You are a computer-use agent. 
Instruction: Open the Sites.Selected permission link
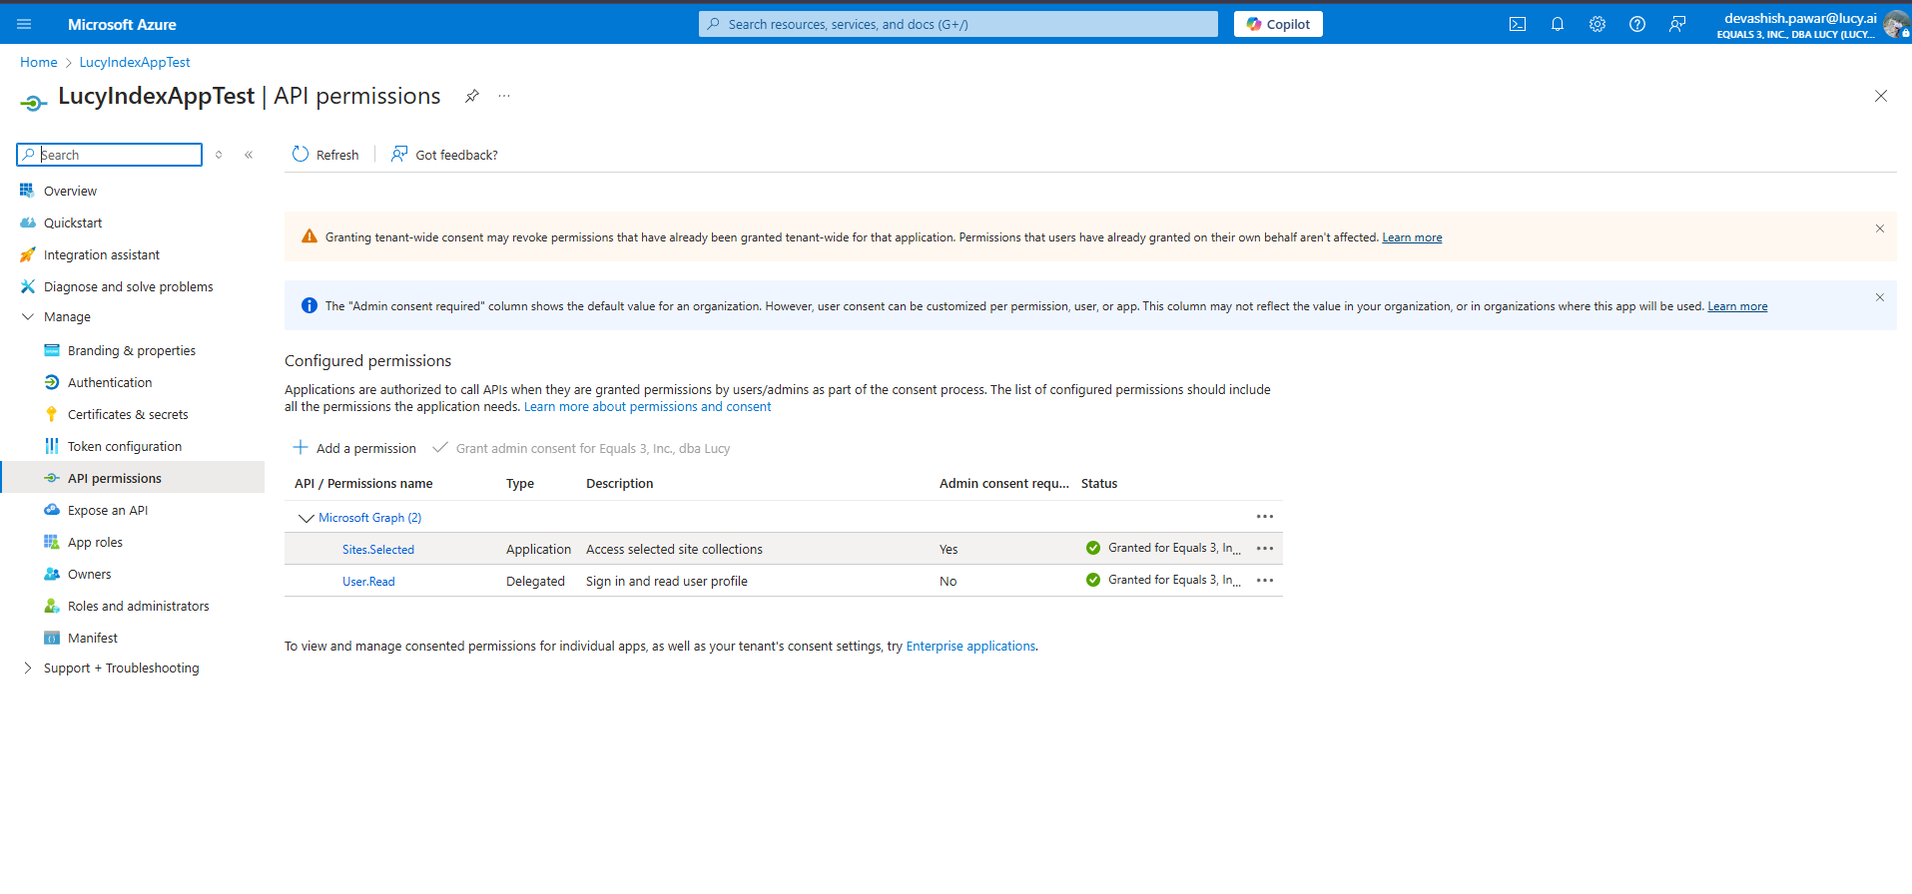[377, 550]
